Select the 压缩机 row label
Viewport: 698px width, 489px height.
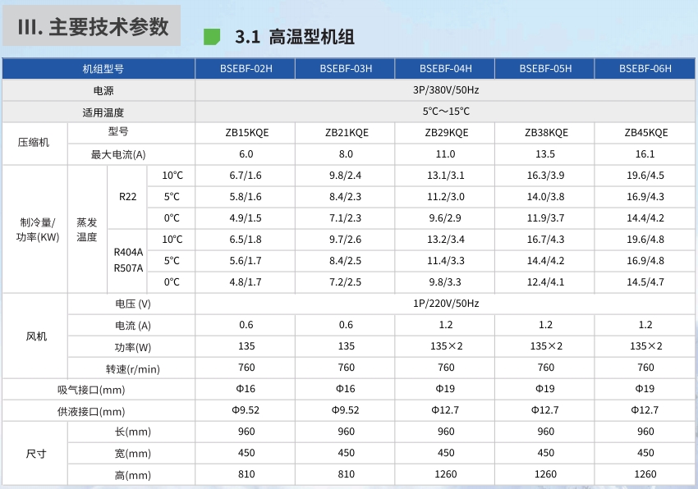[34, 143]
